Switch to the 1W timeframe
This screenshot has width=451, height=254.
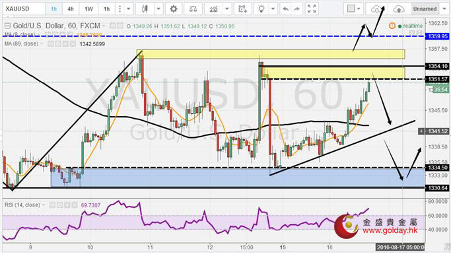[x=88, y=9]
